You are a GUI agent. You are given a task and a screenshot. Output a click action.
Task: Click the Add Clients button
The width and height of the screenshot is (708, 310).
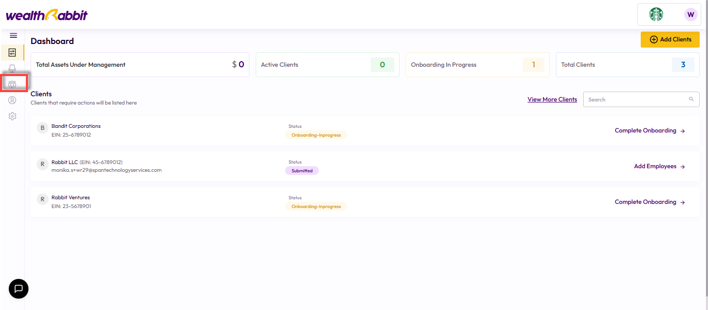pos(670,39)
